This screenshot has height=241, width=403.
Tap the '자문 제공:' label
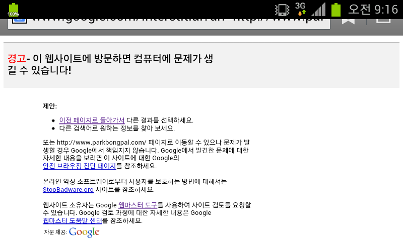click(55, 232)
